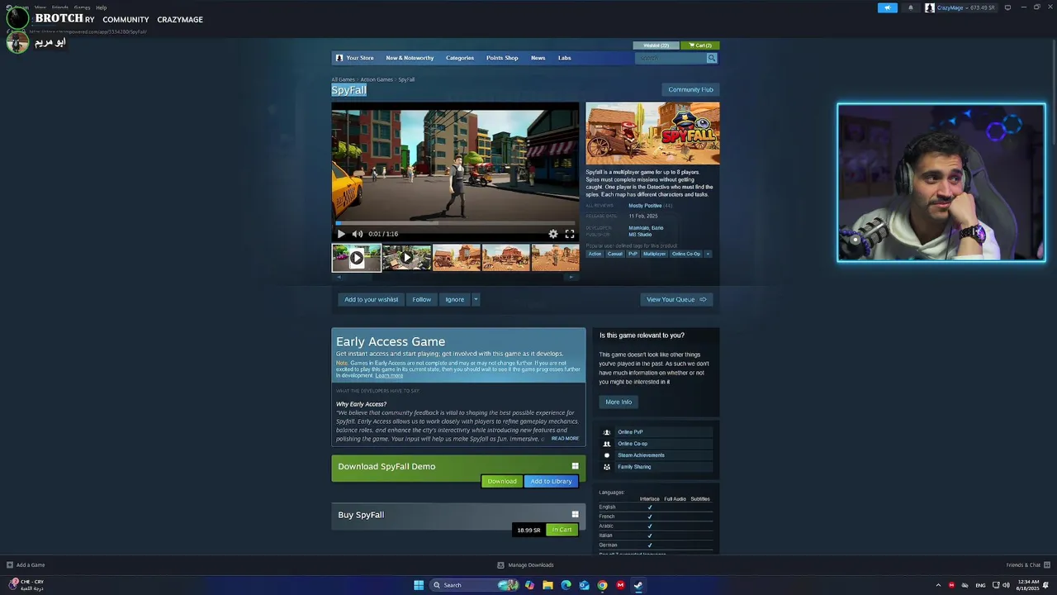Open the store News page
The width and height of the screenshot is (1057, 595).
538,58
